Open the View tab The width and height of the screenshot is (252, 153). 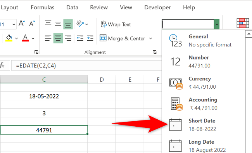[126, 7]
